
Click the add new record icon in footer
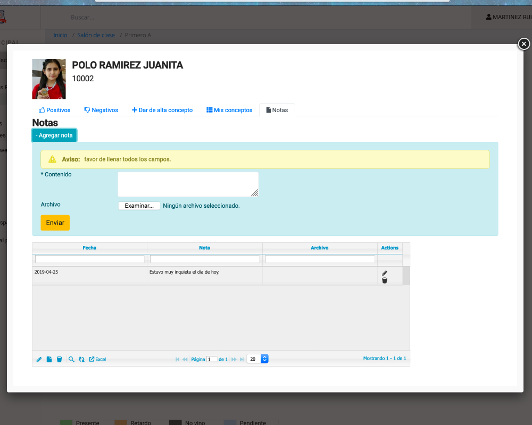tap(49, 360)
